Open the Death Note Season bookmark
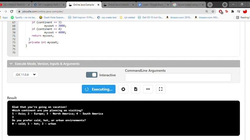The image size is (250, 140). (x=52, y=17)
